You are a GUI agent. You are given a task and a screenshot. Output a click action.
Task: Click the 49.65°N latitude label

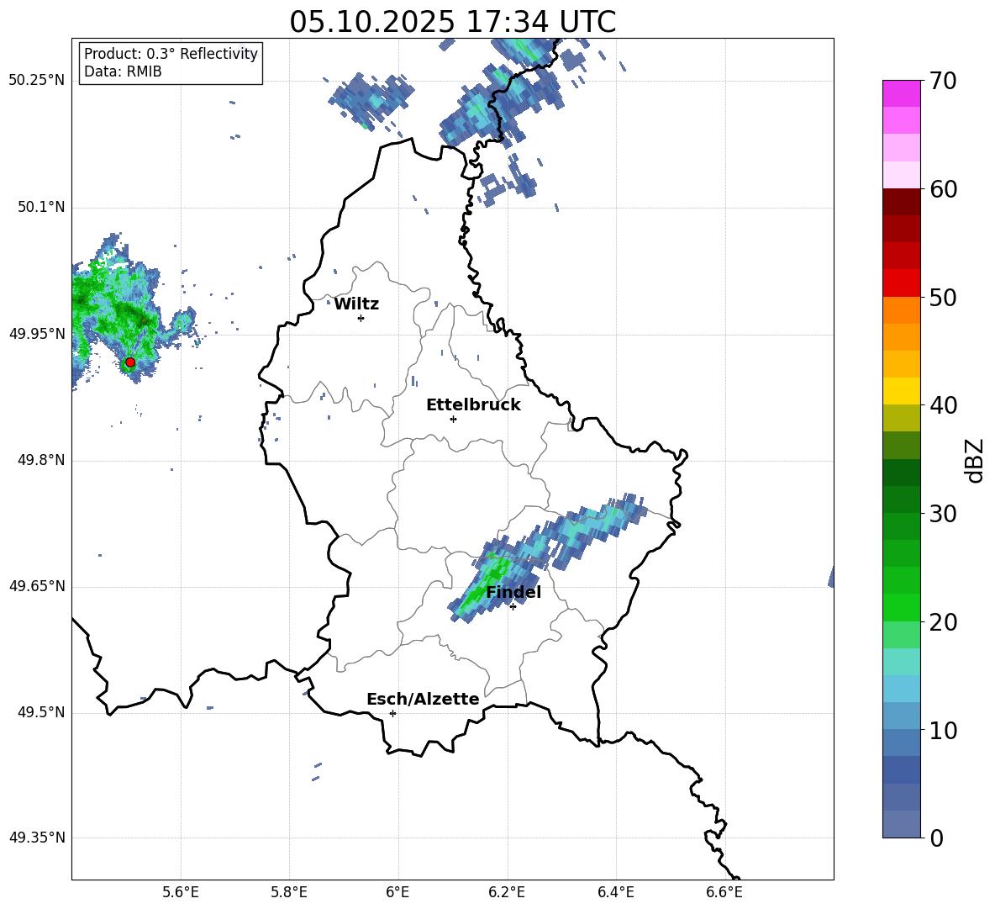tap(36, 586)
